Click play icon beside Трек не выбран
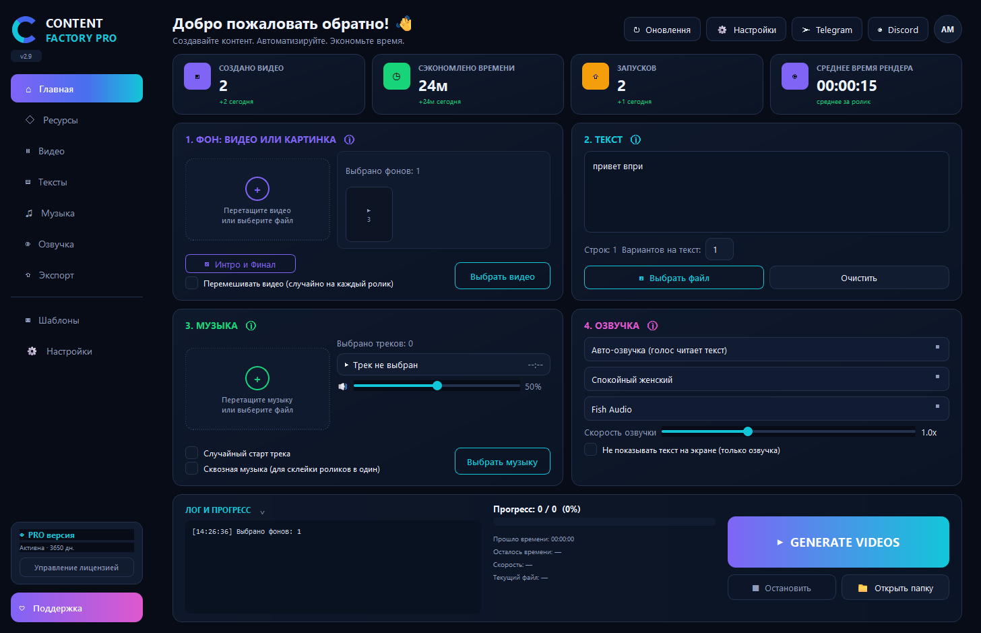The image size is (981, 633). [346, 365]
